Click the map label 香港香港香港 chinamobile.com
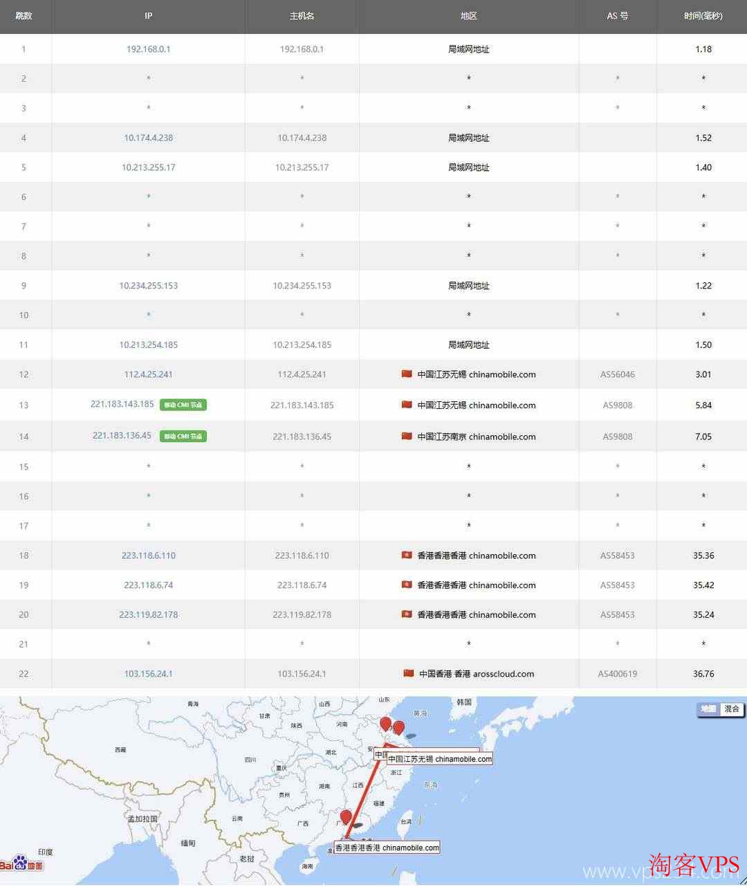The height and width of the screenshot is (887, 747). coord(387,848)
